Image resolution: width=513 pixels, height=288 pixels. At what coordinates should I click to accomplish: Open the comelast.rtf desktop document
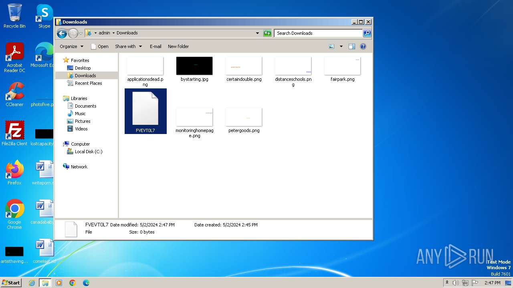44,251
